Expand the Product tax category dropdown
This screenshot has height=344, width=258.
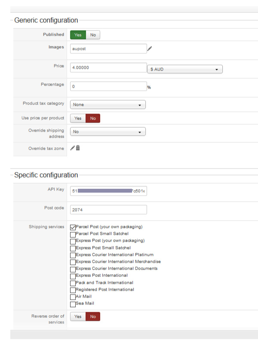point(107,104)
